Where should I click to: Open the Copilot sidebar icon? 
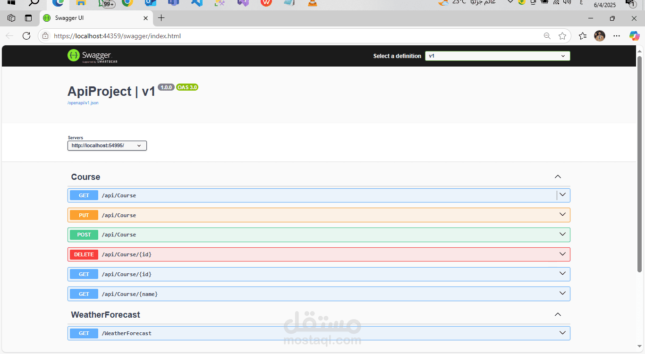[634, 36]
